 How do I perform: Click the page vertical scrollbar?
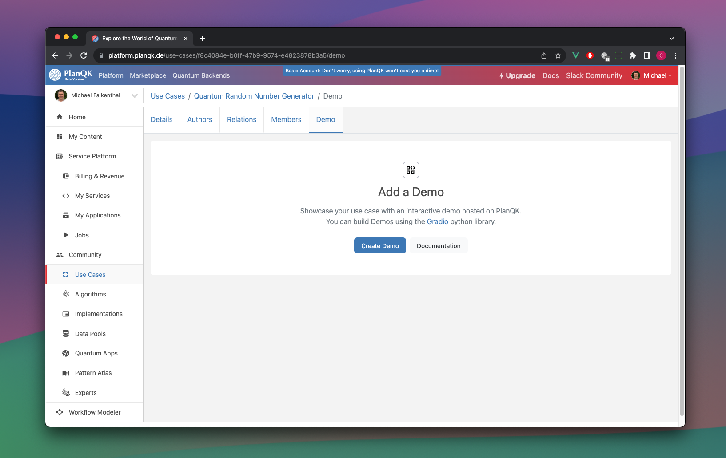click(682, 240)
